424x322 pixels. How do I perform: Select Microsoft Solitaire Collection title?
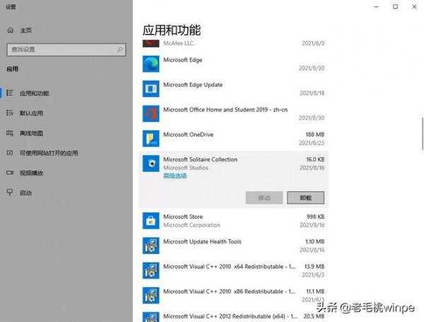click(201, 159)
